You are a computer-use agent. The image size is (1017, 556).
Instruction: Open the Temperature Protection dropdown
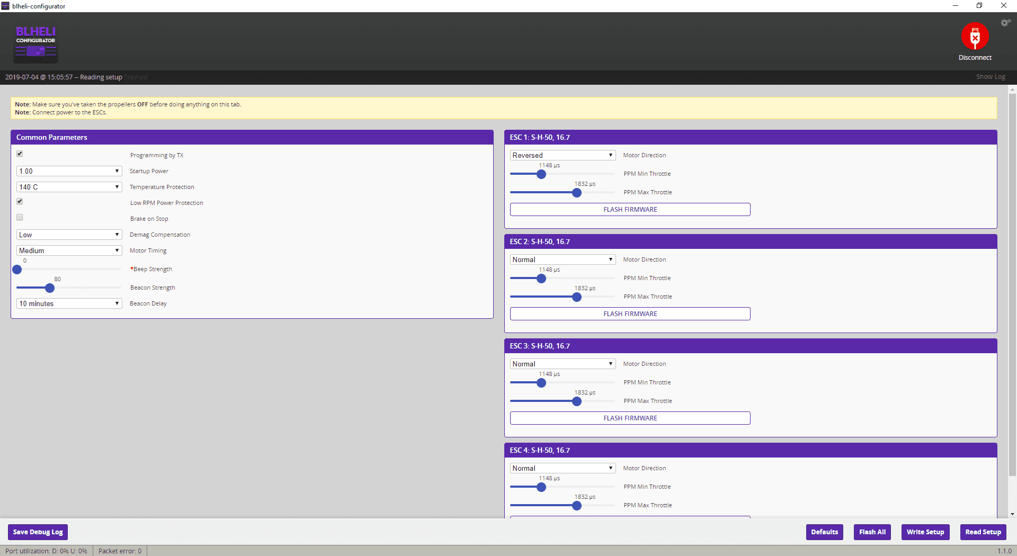pyautogui.click(x=69, y=187)
